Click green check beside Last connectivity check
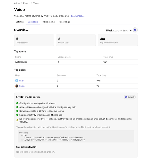Screen dimensions: 156x167 [x=17, y=115]
